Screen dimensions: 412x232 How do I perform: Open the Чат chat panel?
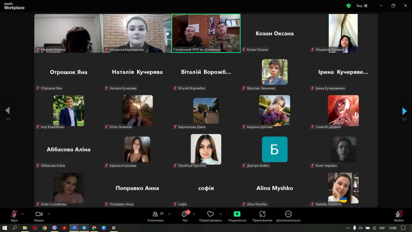point(185,216)
